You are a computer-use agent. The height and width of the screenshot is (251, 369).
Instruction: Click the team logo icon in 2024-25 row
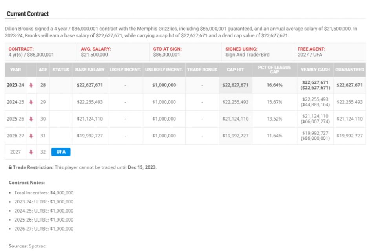point(31,102)
